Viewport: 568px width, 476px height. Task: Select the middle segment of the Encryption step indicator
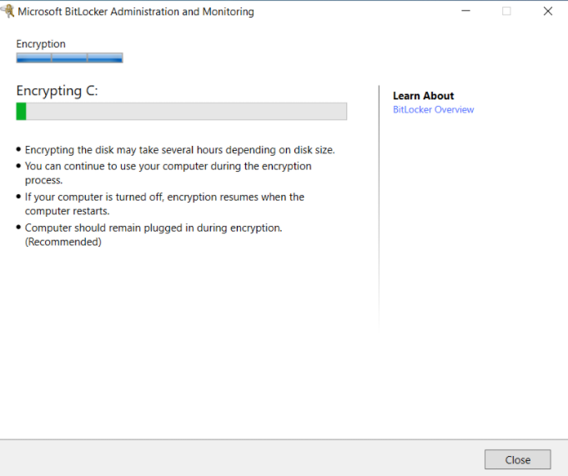pos(69,58)
